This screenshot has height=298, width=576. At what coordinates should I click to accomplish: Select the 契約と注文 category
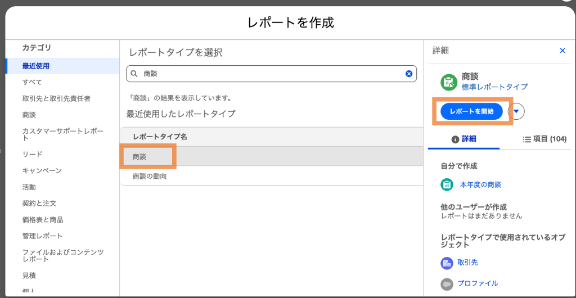[39, 204]
